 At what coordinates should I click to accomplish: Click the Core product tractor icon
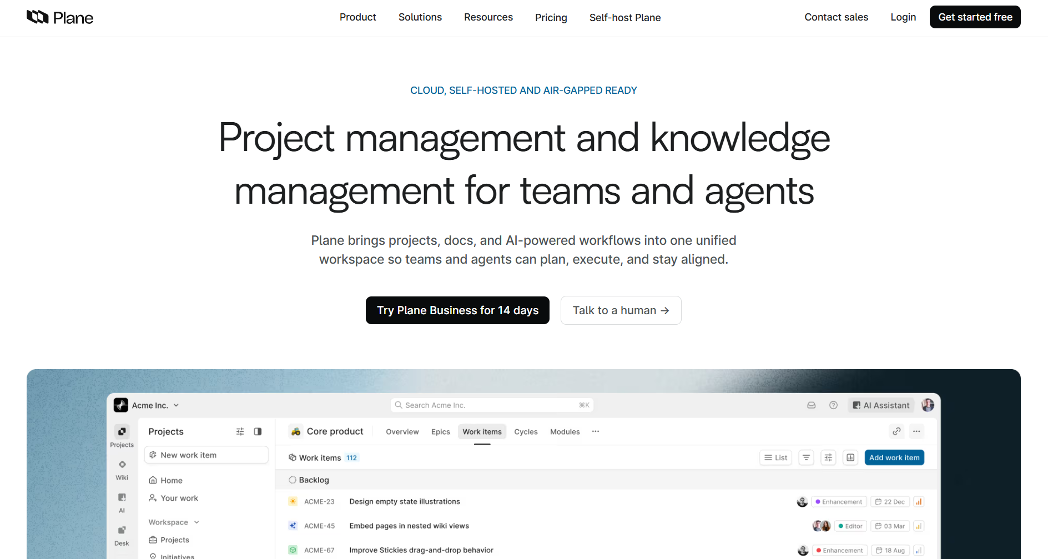tap(296, 431)
